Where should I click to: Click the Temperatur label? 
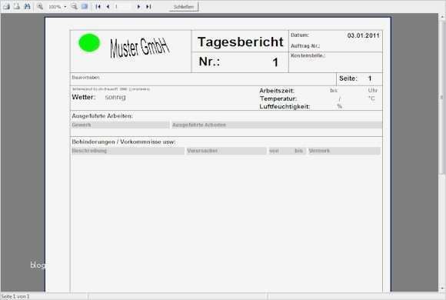pyautogui.click(x=278, y=98)
